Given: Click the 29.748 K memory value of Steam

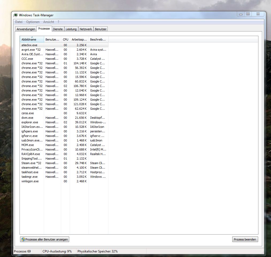Looking at the screenshot, I should 81,163.
